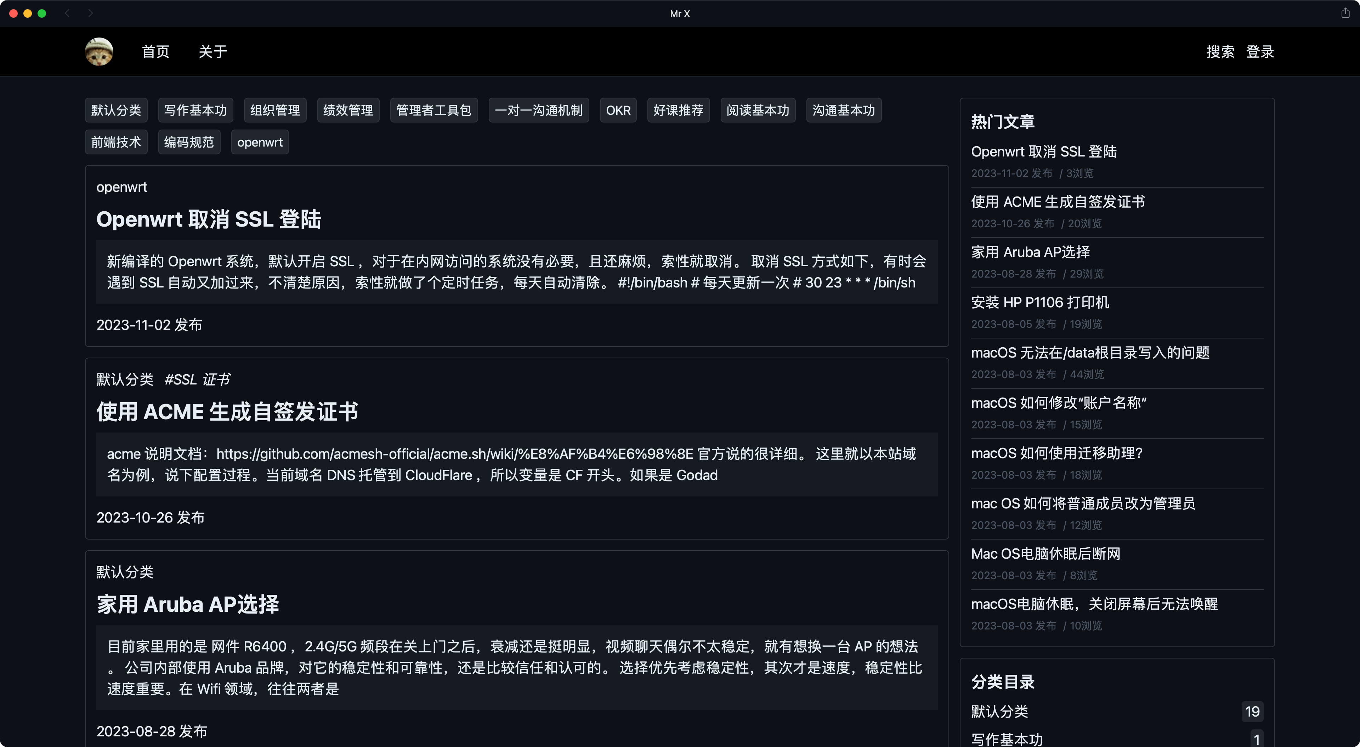
Task: Filter by 管理者工具包 tag
Action: [x=433, y=110]
